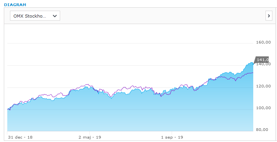This screenshot has height=142, width=277.
Task: Click the blue endpoint dot of the chart
Action: pos(253,64)
